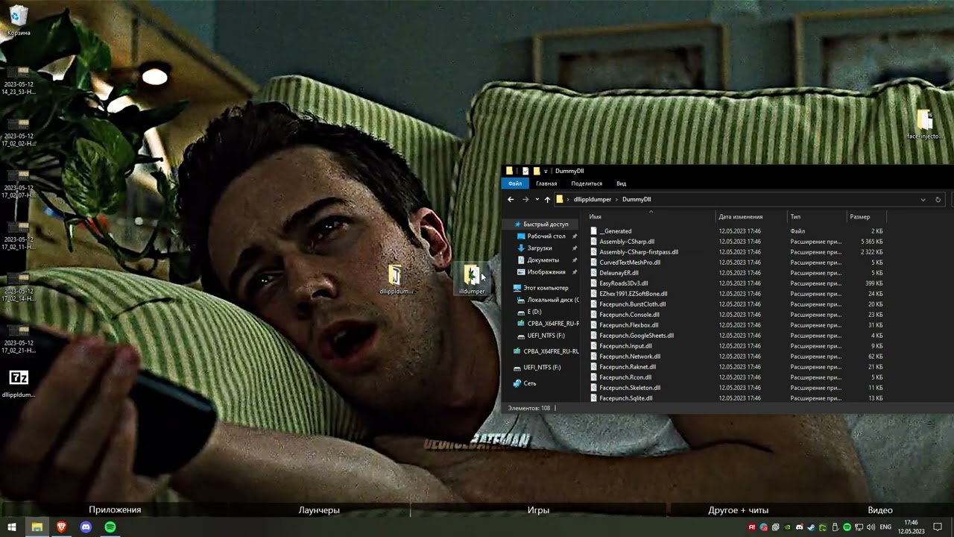Launch Brave browser from the taskbar

point(61,527)
